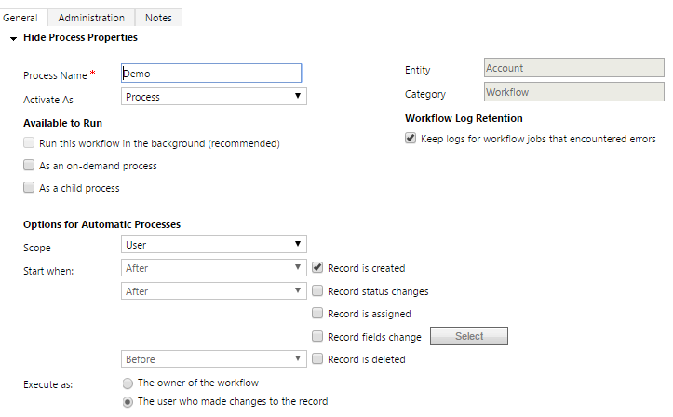Enable As an on-demand process checkbox
The width and height of the screenshot is (673, 417).
(x=29, y=165)
